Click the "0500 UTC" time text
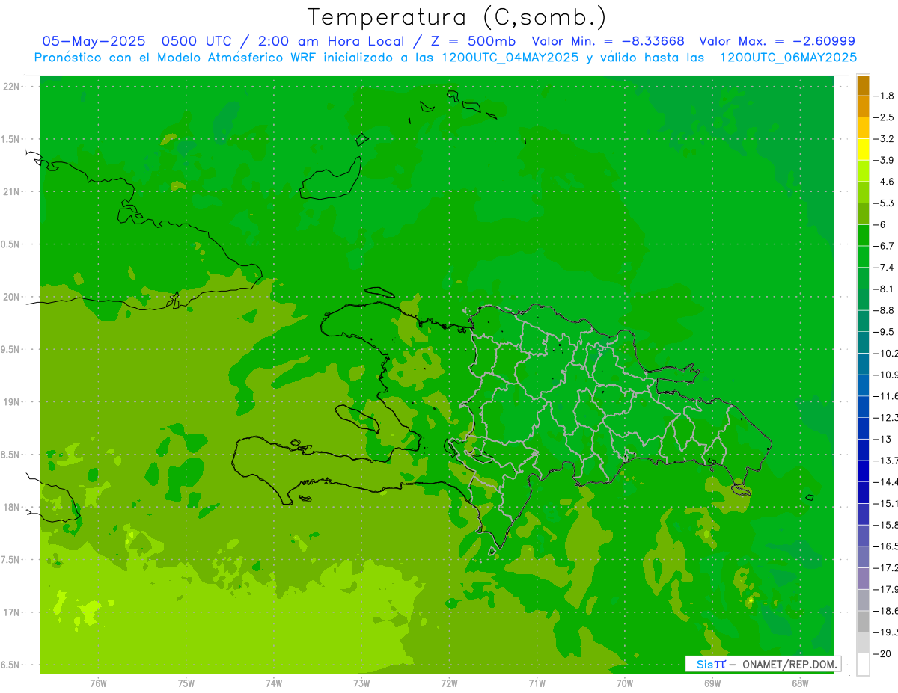This screenshot has height=693, width=898. click(x=197, y=41)
